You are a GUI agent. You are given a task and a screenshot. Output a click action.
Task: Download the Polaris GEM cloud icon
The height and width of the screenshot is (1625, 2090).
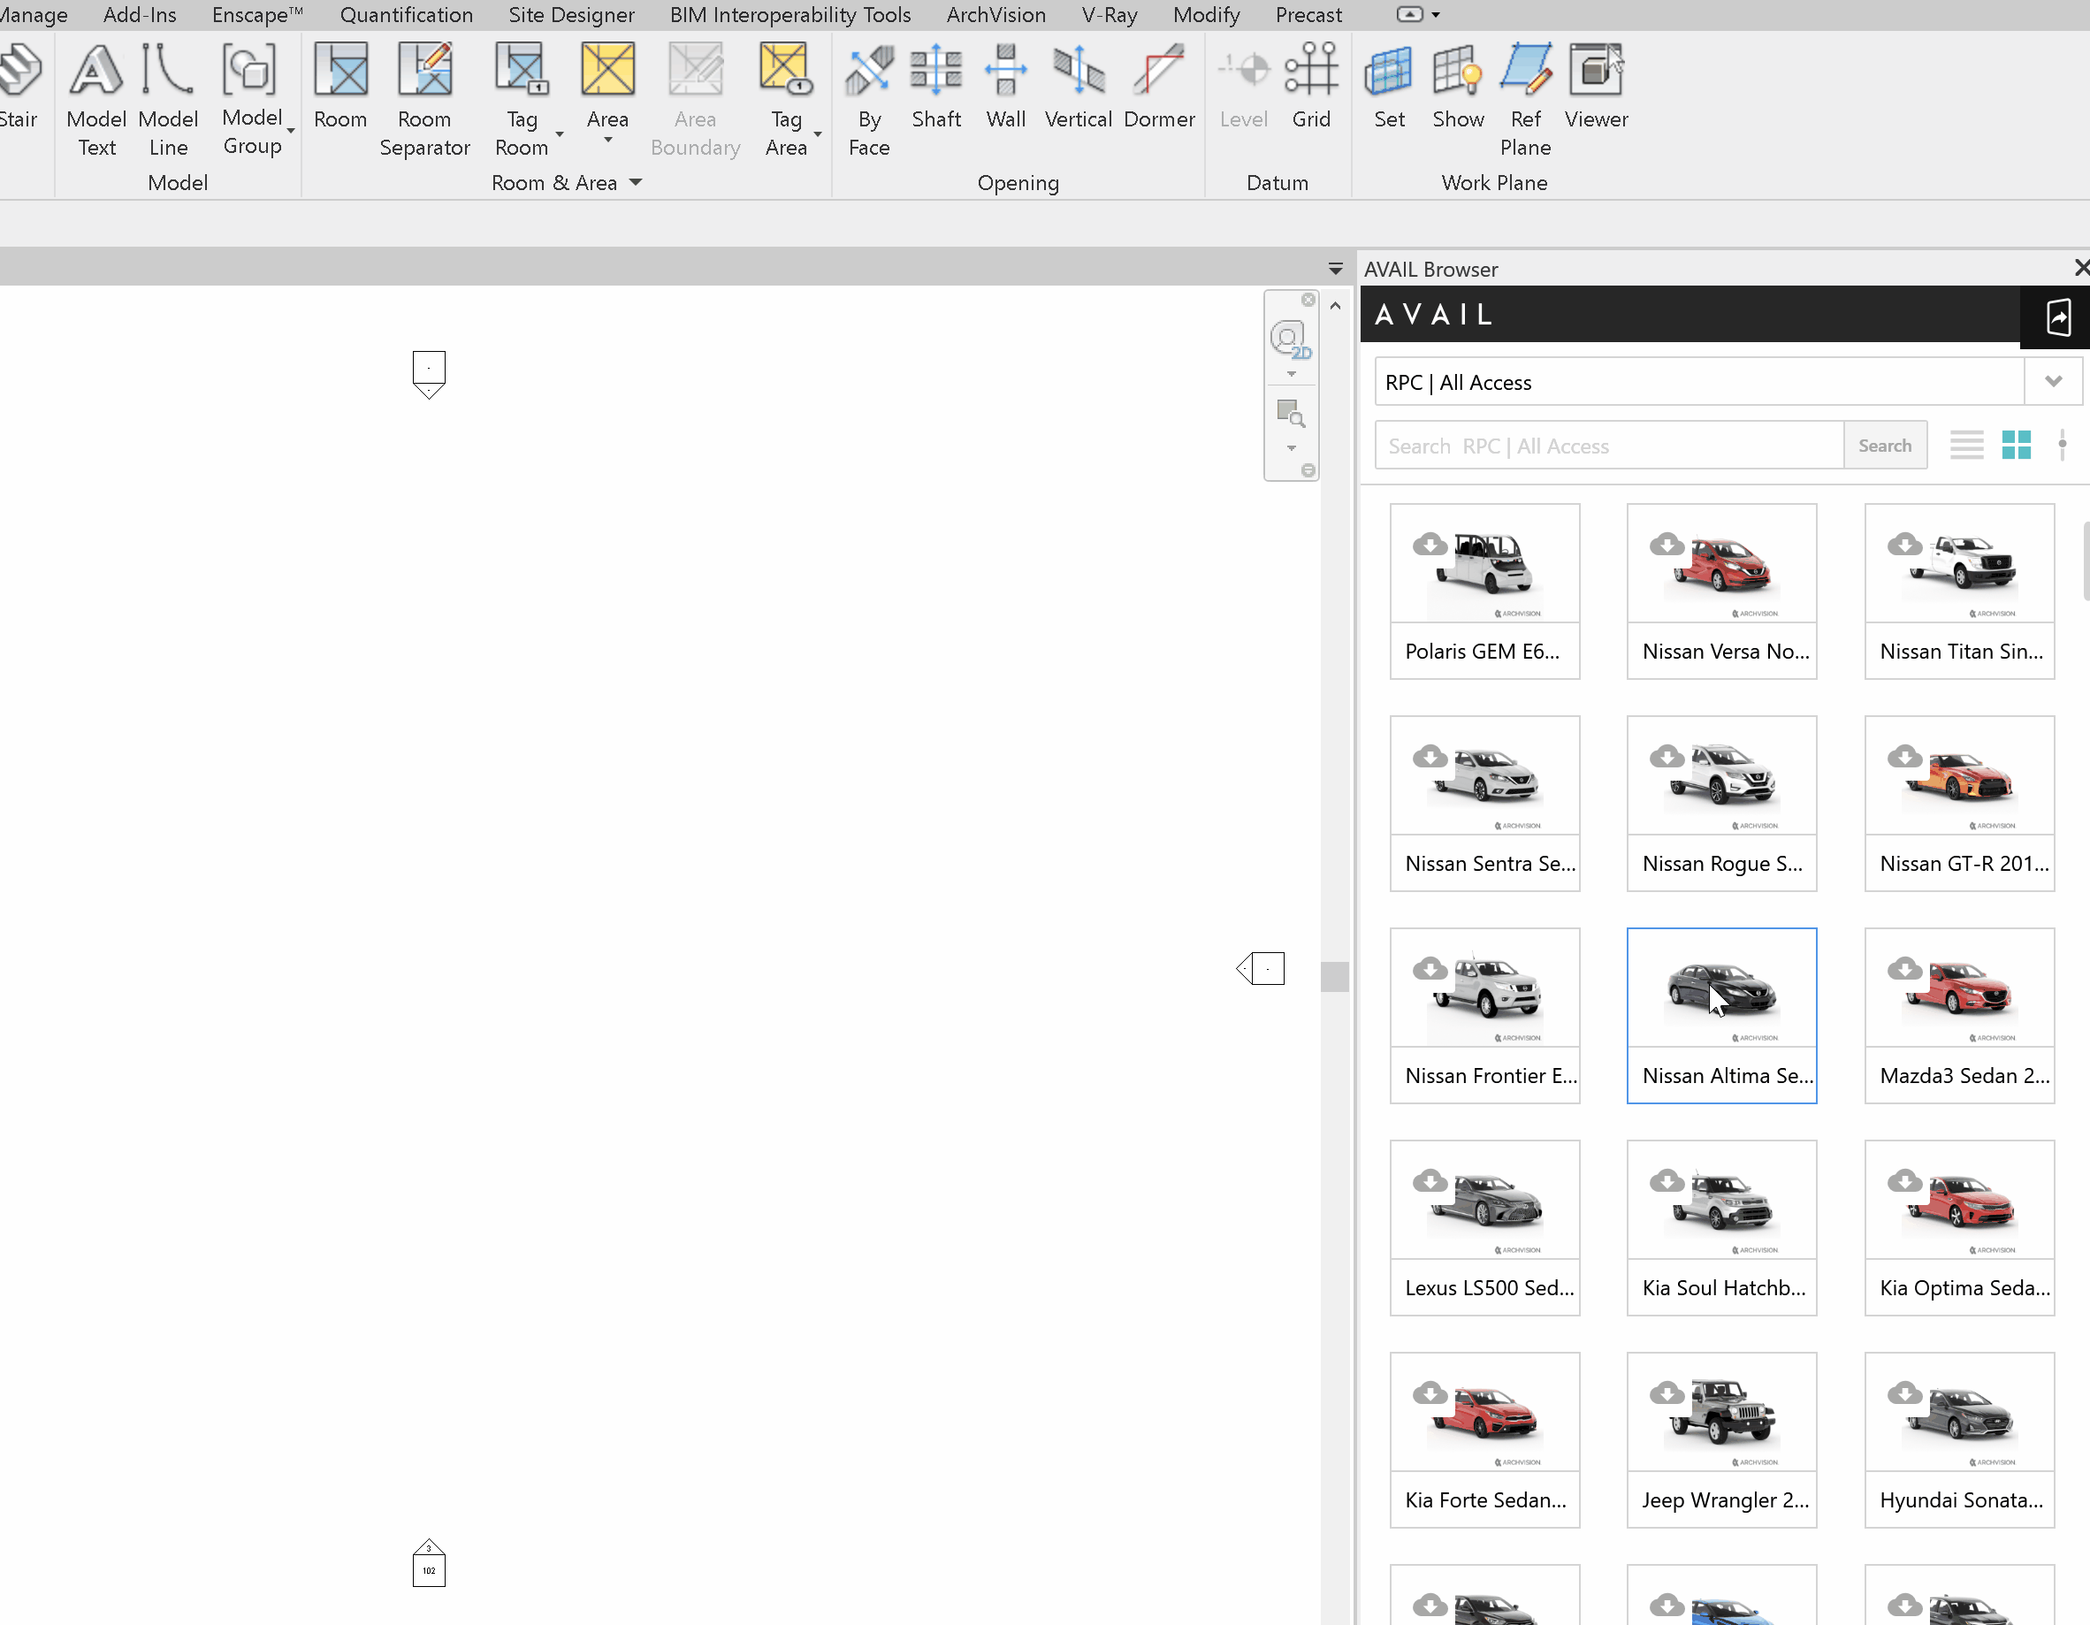click(x=1430, y=545)
